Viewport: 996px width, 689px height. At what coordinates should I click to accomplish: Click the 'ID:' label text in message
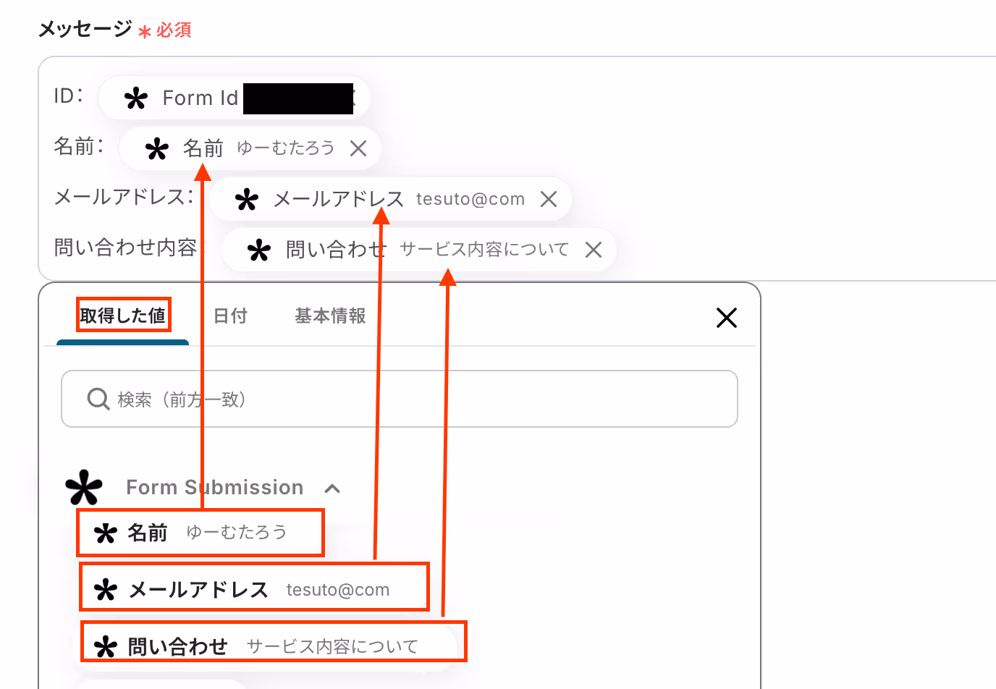pyautogui.click(x=69, y=96)
